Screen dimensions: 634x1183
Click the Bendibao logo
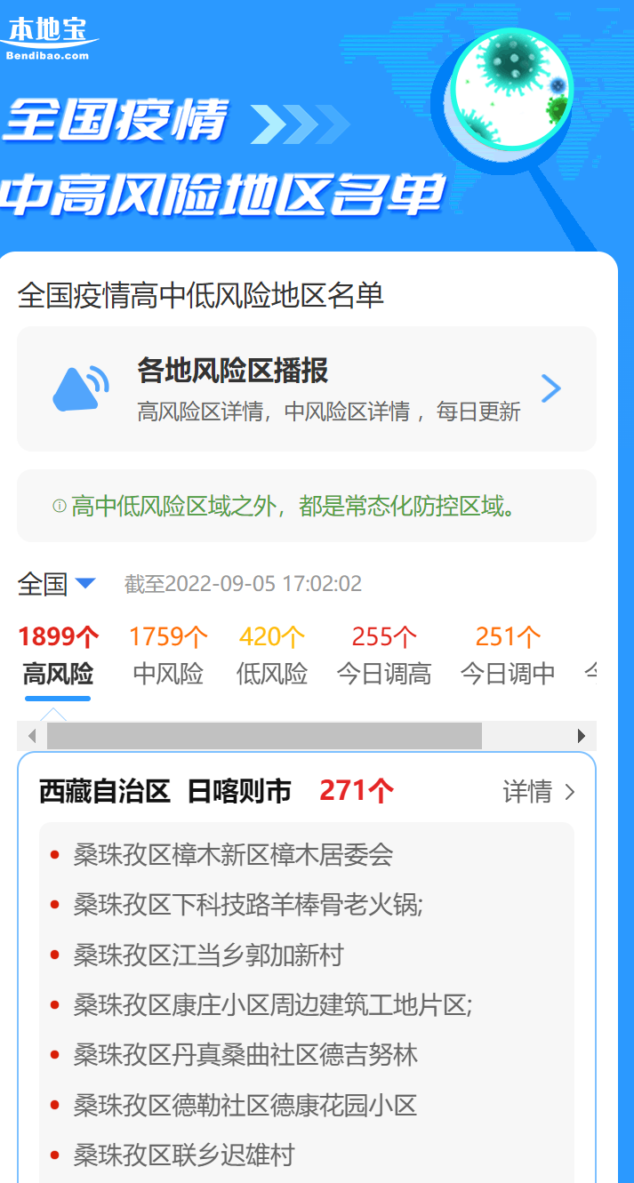coord(49,39)
